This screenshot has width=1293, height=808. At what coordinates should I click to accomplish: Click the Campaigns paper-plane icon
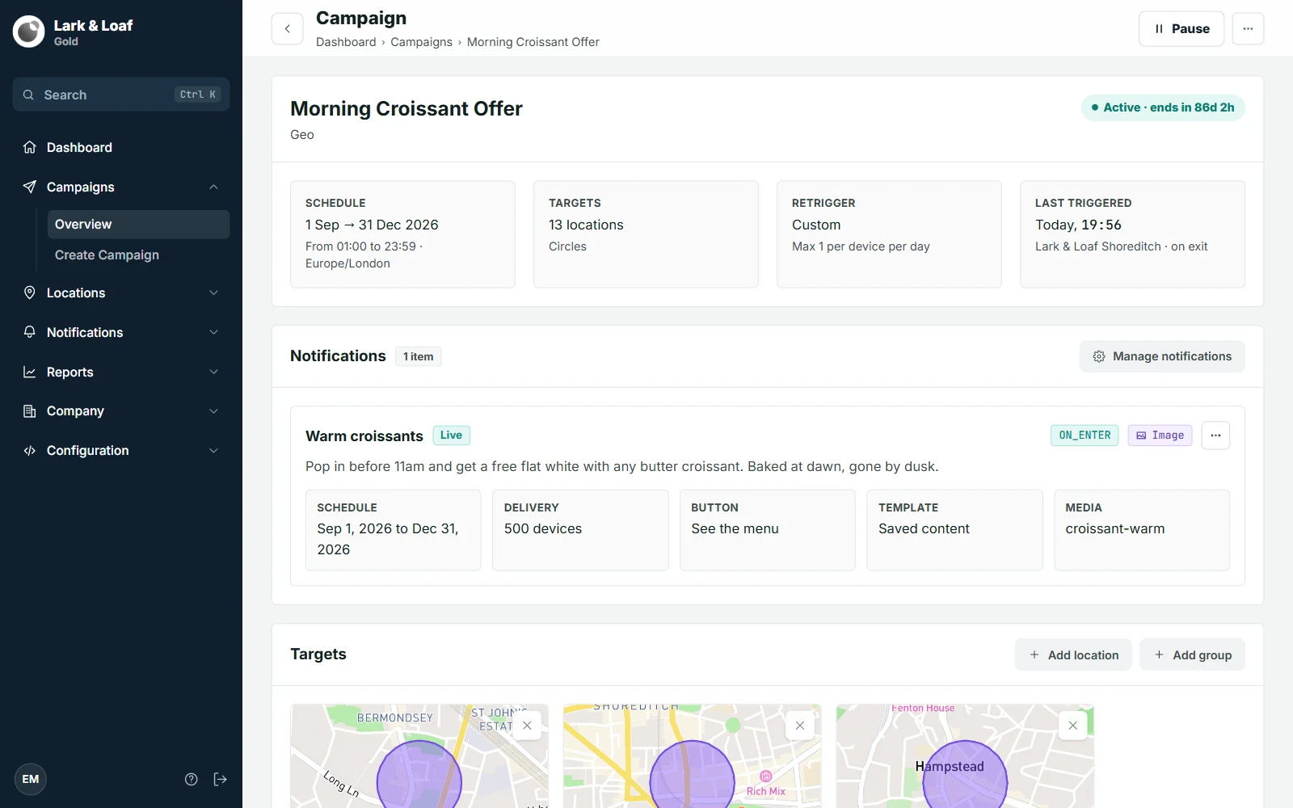[x=30, y=187]
